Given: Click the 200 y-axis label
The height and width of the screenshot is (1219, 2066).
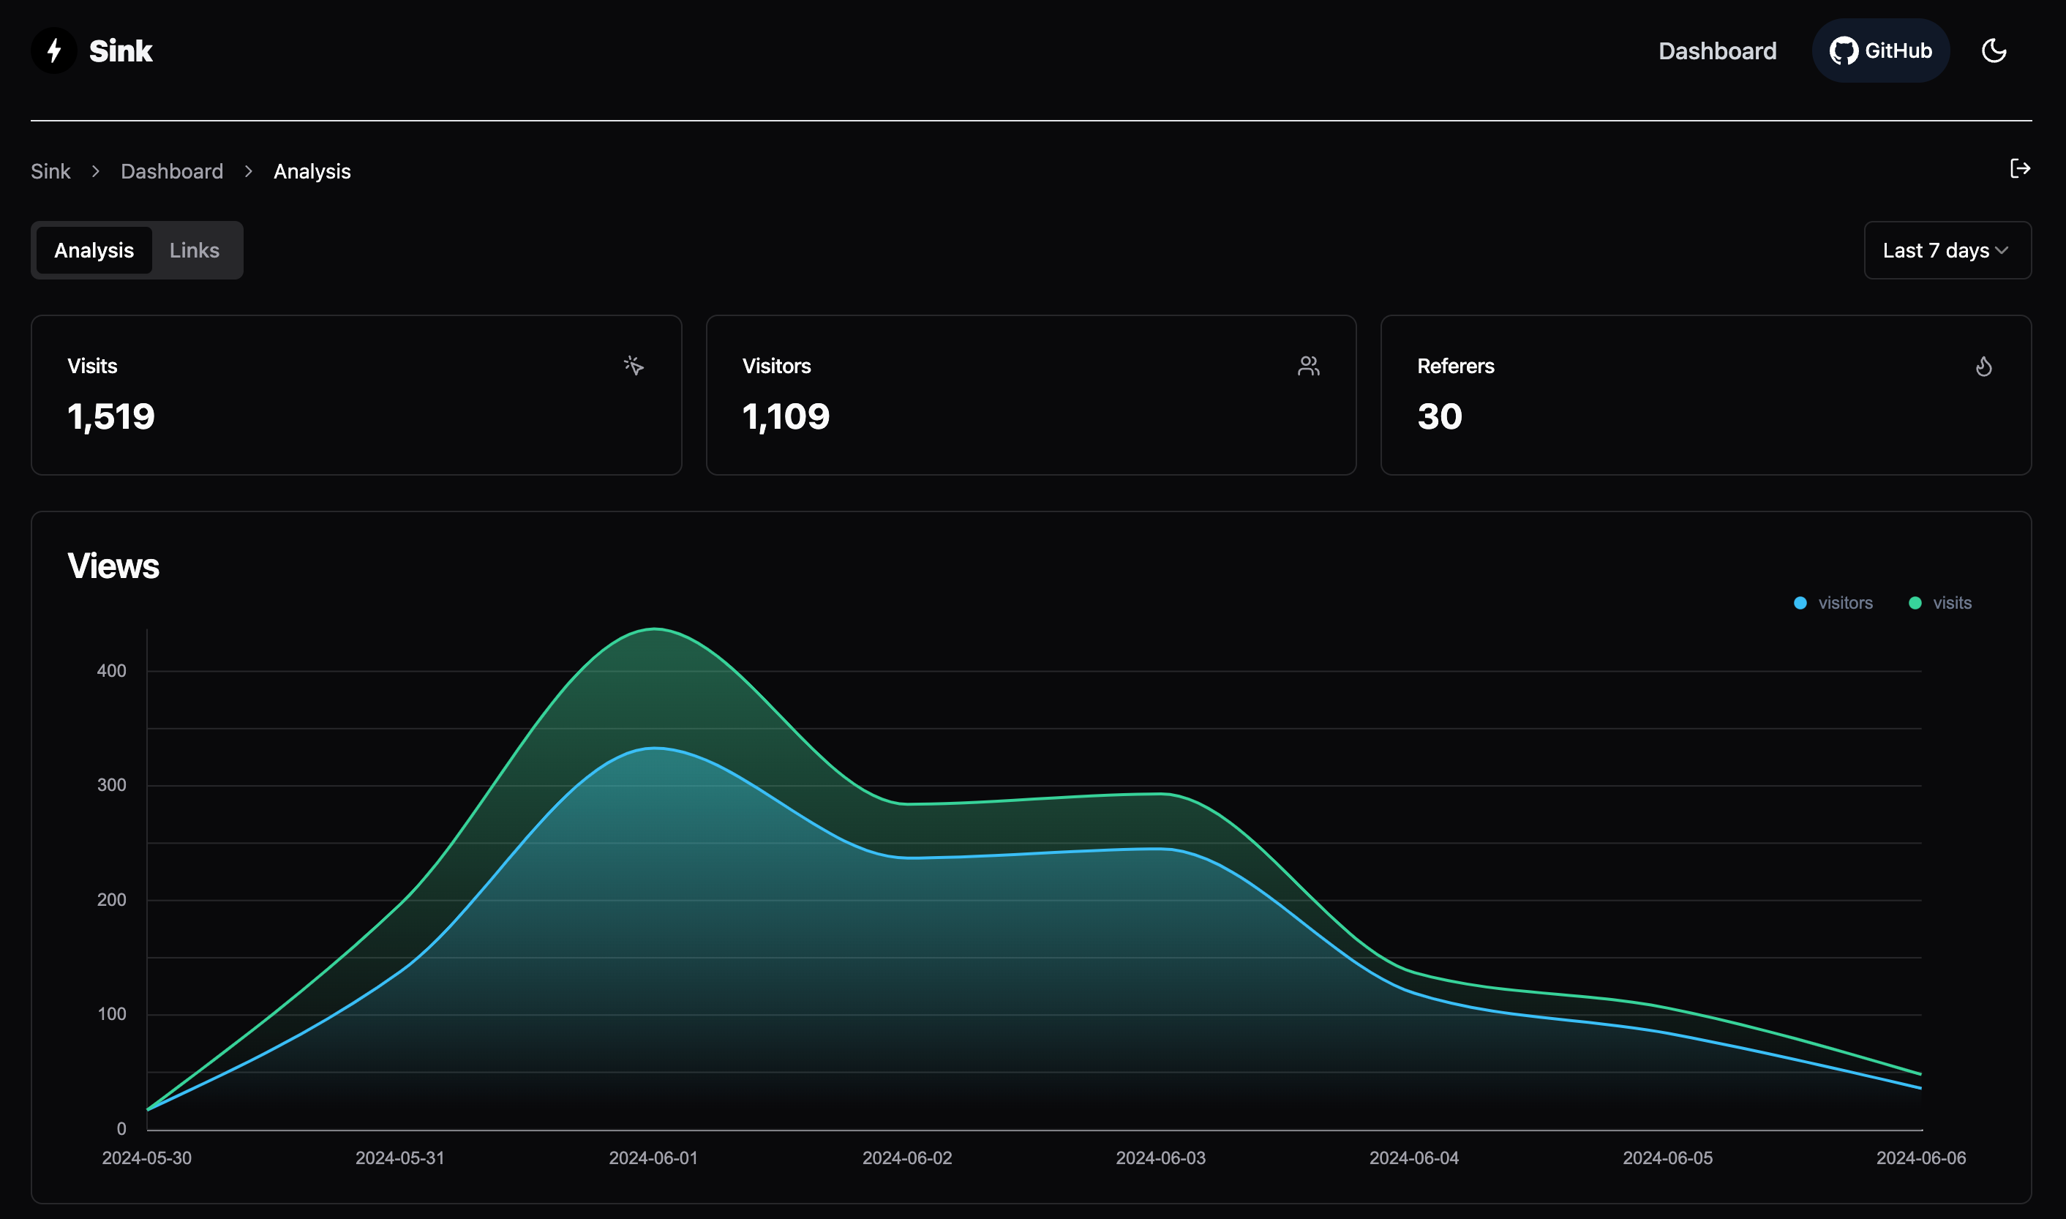Looking at the screenshot, I should (112, 900).
